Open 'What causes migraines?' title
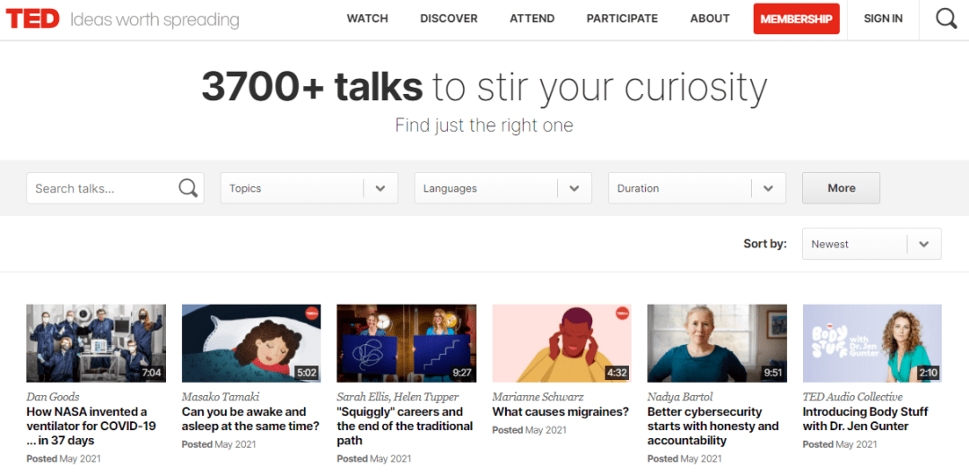The width and height of the screenshot is (969, 474). [561, 411]
